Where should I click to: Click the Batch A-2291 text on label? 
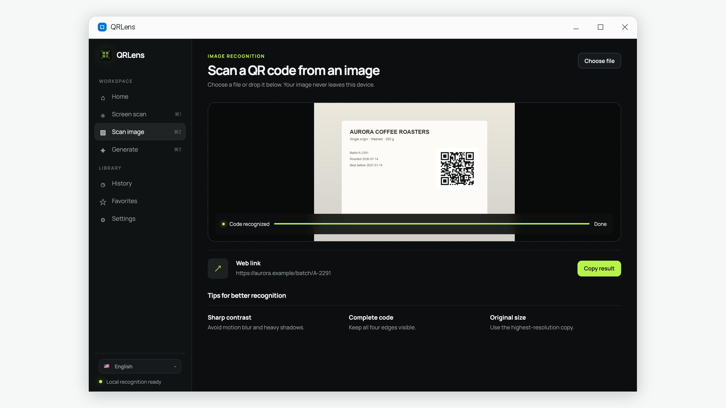coord(359,153)
